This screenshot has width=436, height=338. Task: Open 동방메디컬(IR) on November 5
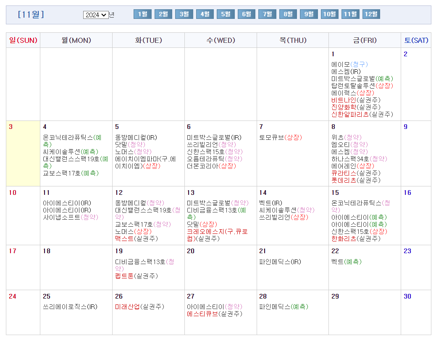(x=136, y=138)
